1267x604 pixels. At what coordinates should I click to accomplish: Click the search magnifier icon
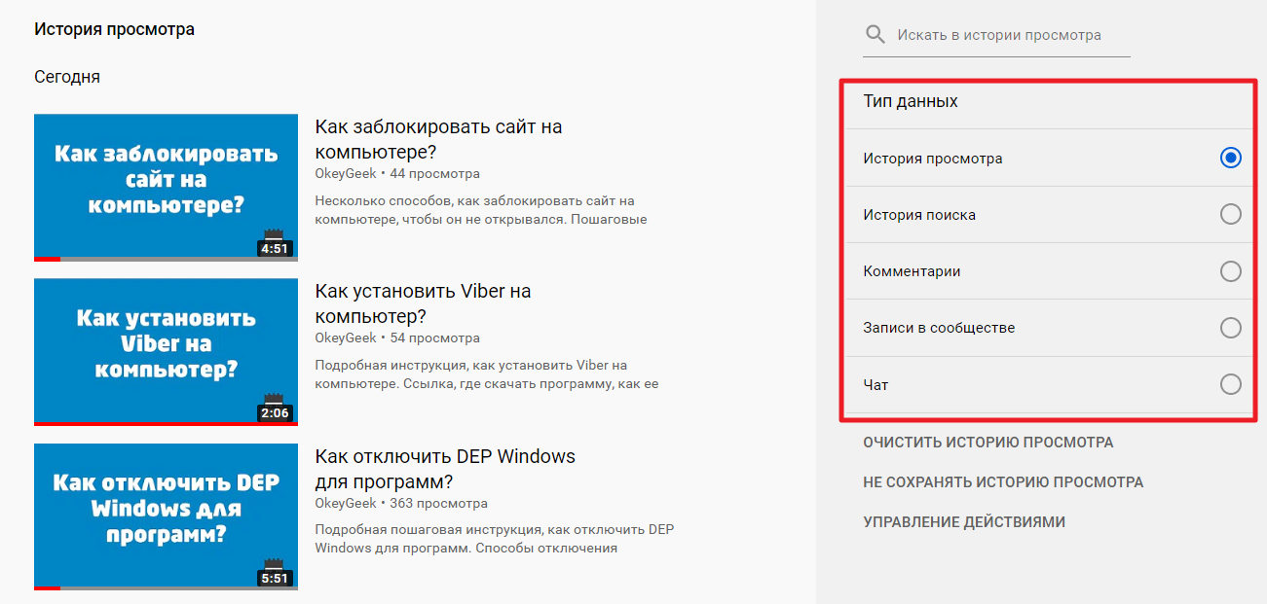876,35
